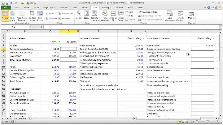Screen dimensions: 223x125
Task: Open a New Window
Action: (105, 16)
